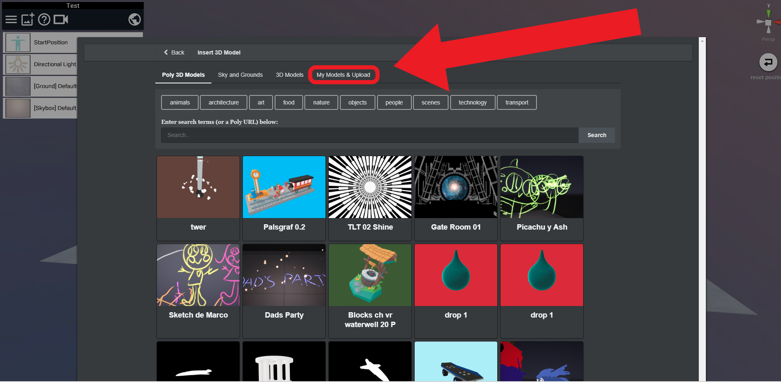Switch to Poly 3D Models tab
This screenshot has width=781, height=382.
(x=183, y=75)
